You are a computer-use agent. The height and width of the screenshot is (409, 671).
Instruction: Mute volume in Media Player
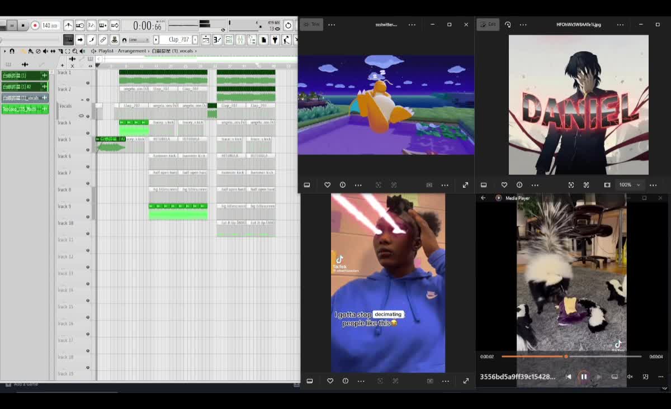click(630, 377)
